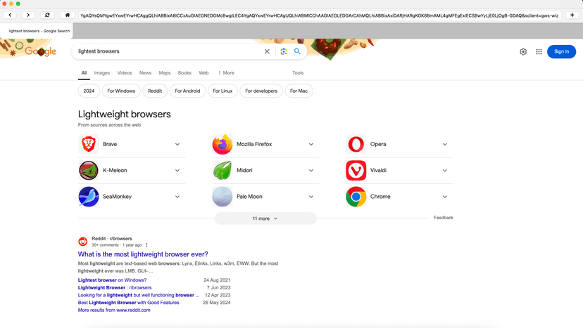583x328 pixels.
Task: Go to the browser home icon
Action: [x=68, y=15]
